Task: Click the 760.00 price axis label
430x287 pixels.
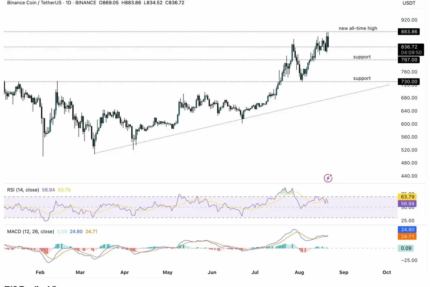Action: tap(409, 72)
